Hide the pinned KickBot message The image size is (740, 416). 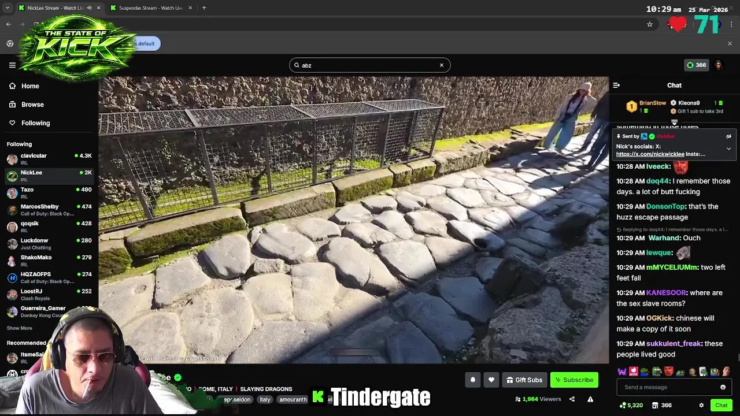tap(728, 136)
